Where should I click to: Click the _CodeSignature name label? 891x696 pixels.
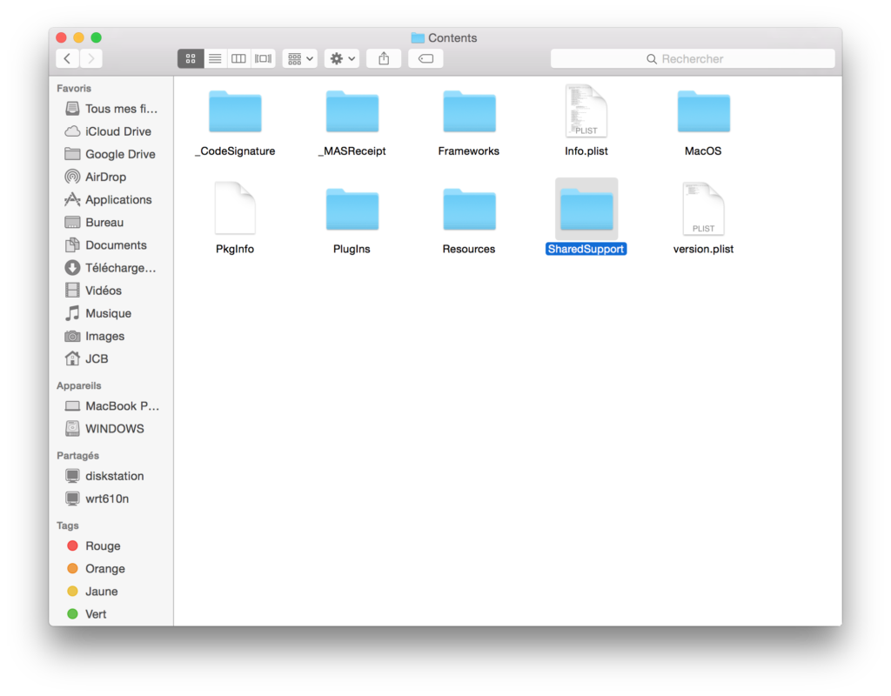point(235,151)
